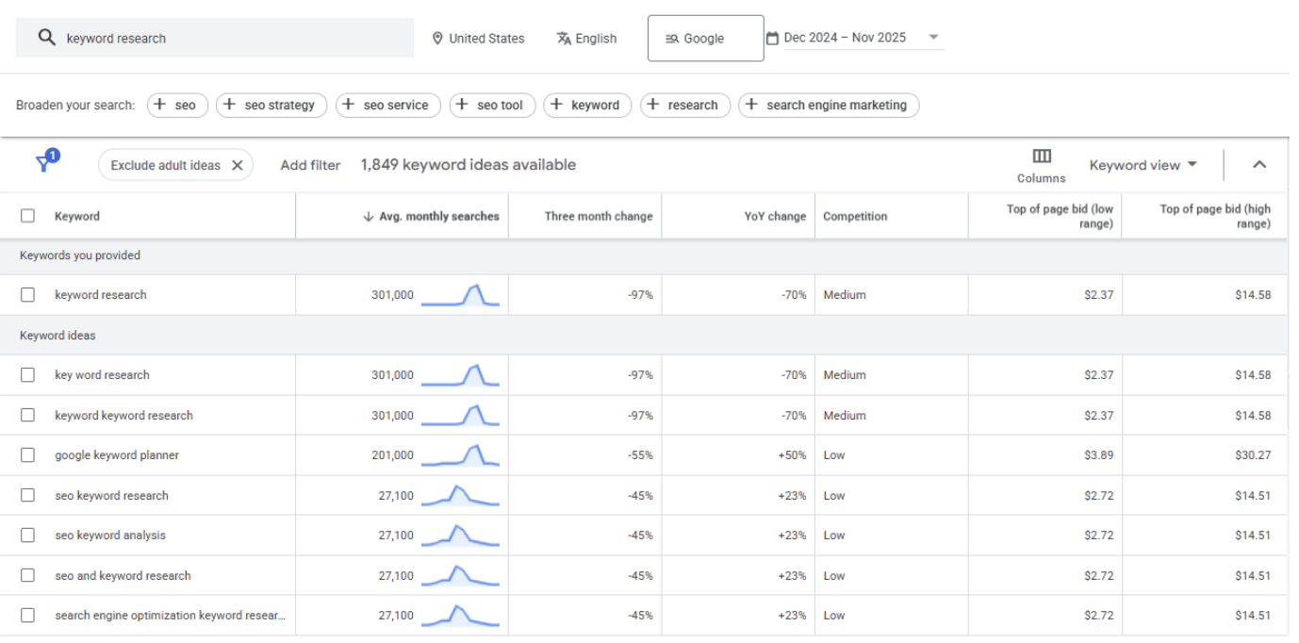The height and width of the screenshot is (643, 1299).
Task: Add seo tool to broaden your search
Action: (x=492, y=105)
